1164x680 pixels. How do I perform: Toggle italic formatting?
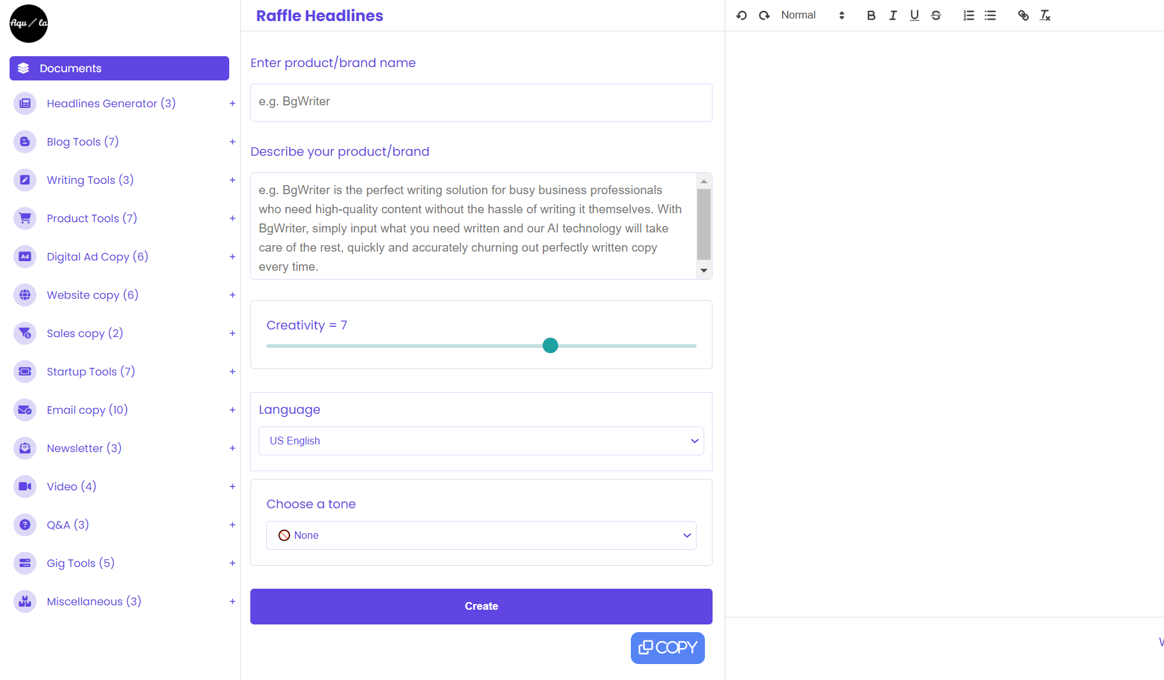tap(893, 15)
